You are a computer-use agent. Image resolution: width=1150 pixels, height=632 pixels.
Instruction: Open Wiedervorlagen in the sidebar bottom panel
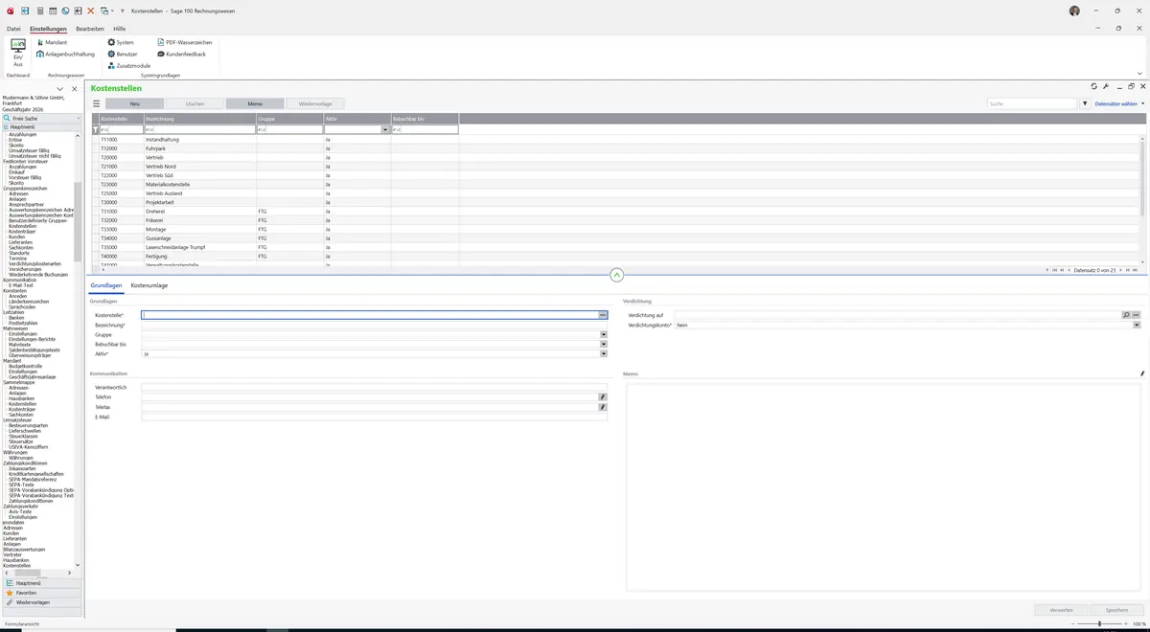pos(41,602)
